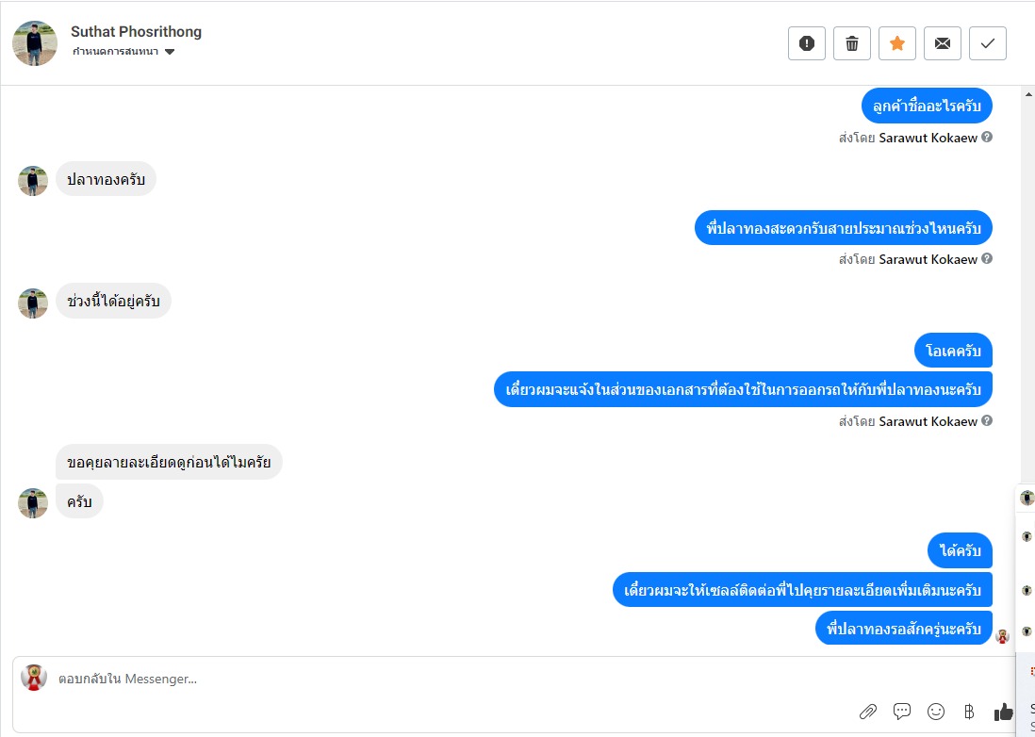Send a thumbs-up like
Screen dimensions: 1035x737
tap(1003, 712)
